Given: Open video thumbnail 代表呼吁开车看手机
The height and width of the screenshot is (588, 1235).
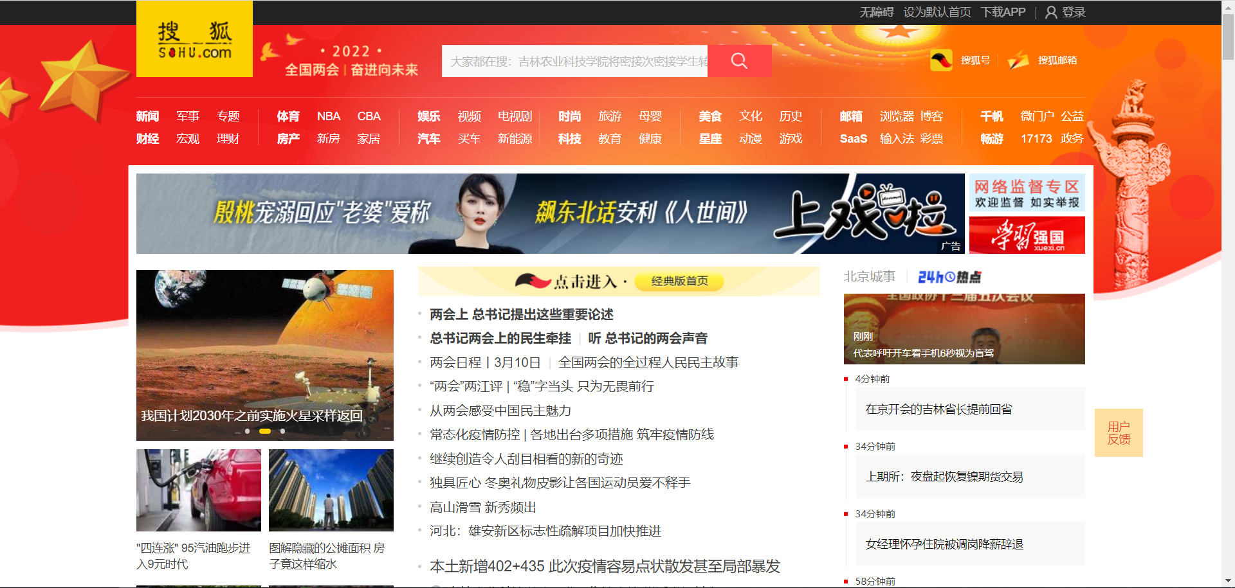Looking at the screenshot, I should pyautogui.click(x=964, y=329).
